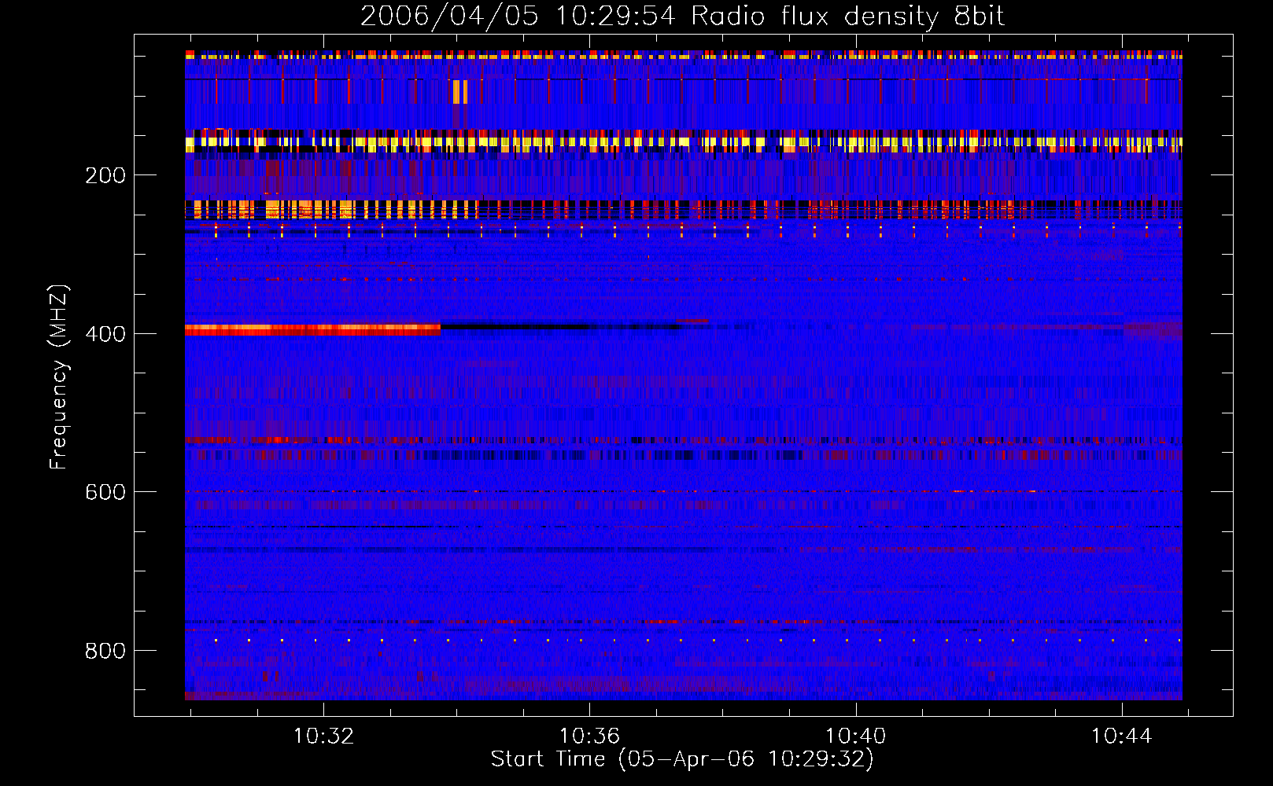
Task: Click the 800 frequency tick label
Action: [105, 651]
